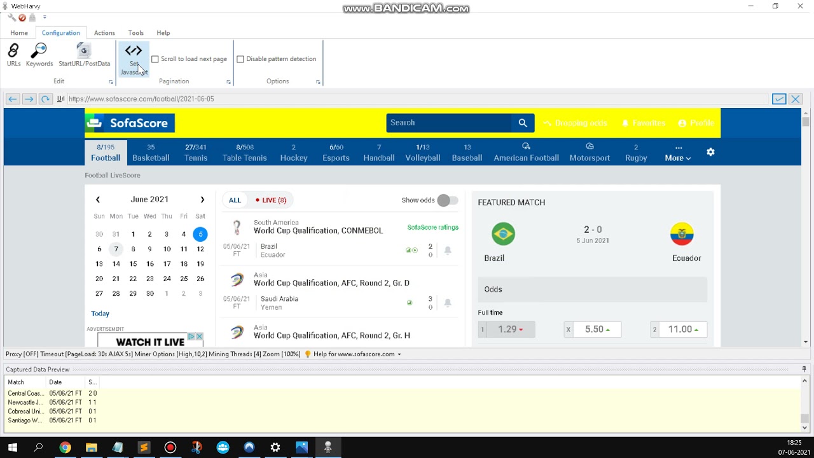This screenshot has height=458, width=814.
Task: Open the Tools ribbon tab
Action: pyautogui.click(x=136, y=33)
